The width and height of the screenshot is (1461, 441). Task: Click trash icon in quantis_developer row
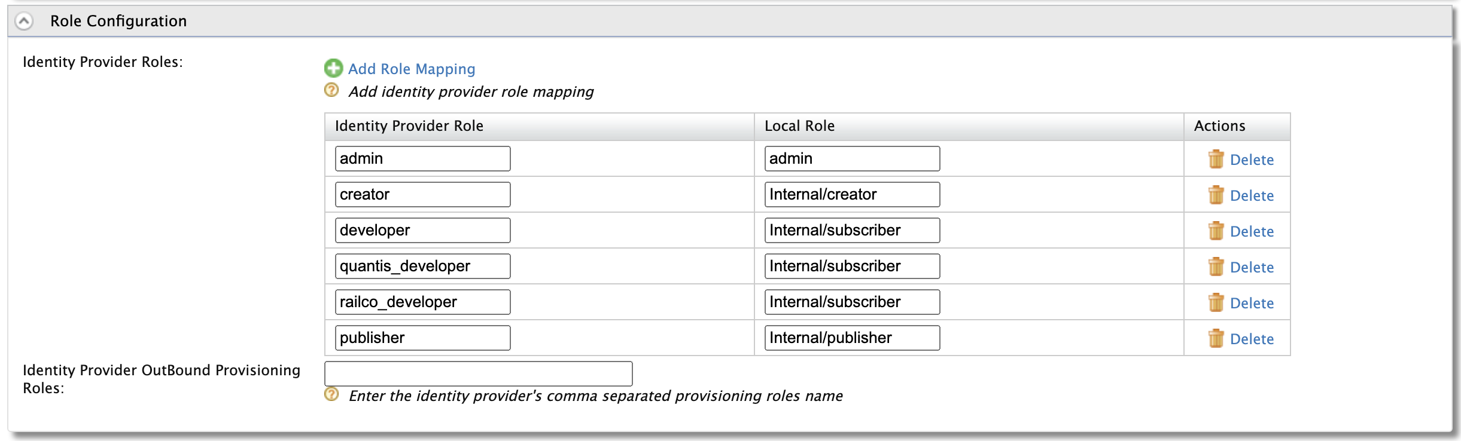tap(1216, 267)
